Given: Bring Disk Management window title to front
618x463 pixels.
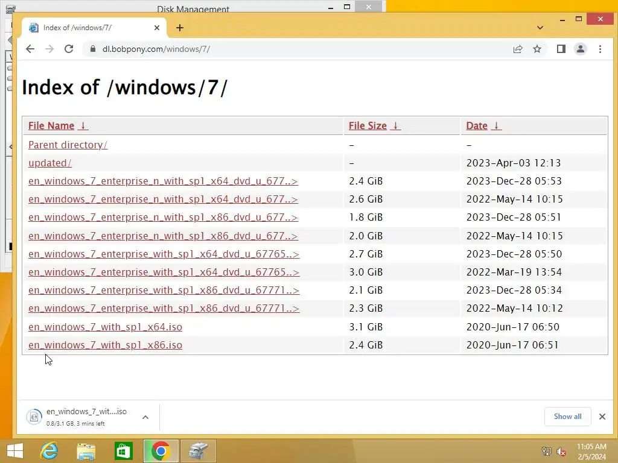Looking at the screenshot, I should (193, 8).
